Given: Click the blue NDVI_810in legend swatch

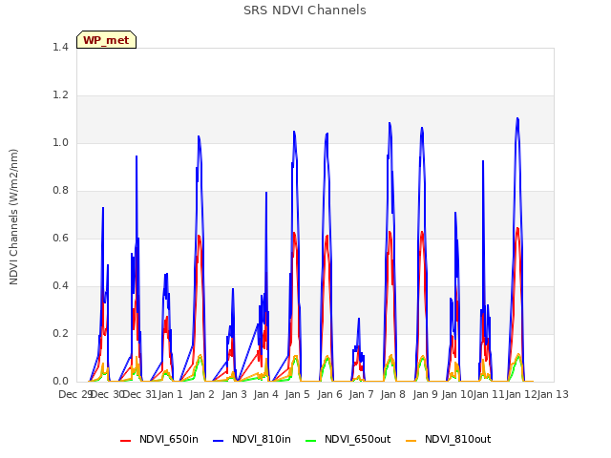Looking at the screenshot, I should coord(219,441).
